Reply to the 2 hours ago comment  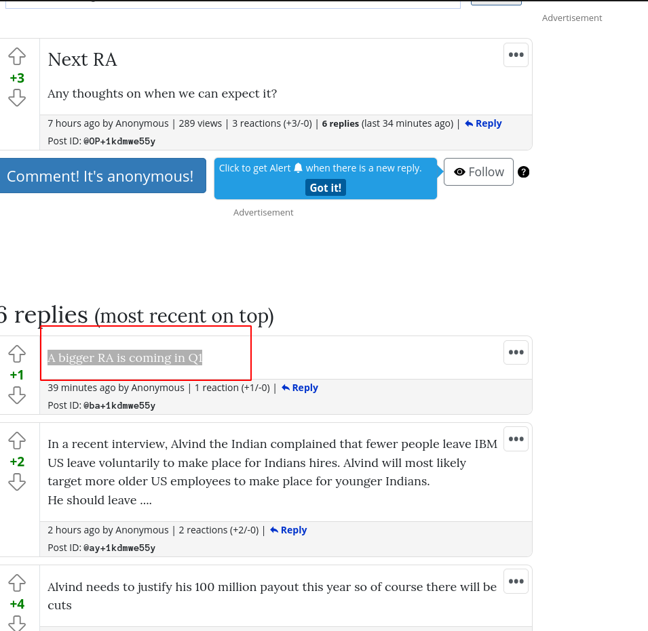click(x=288, y=530)
